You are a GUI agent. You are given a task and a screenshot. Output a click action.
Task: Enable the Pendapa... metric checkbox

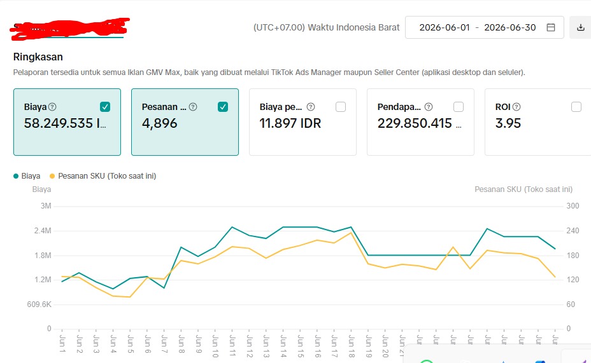[459, 107]
